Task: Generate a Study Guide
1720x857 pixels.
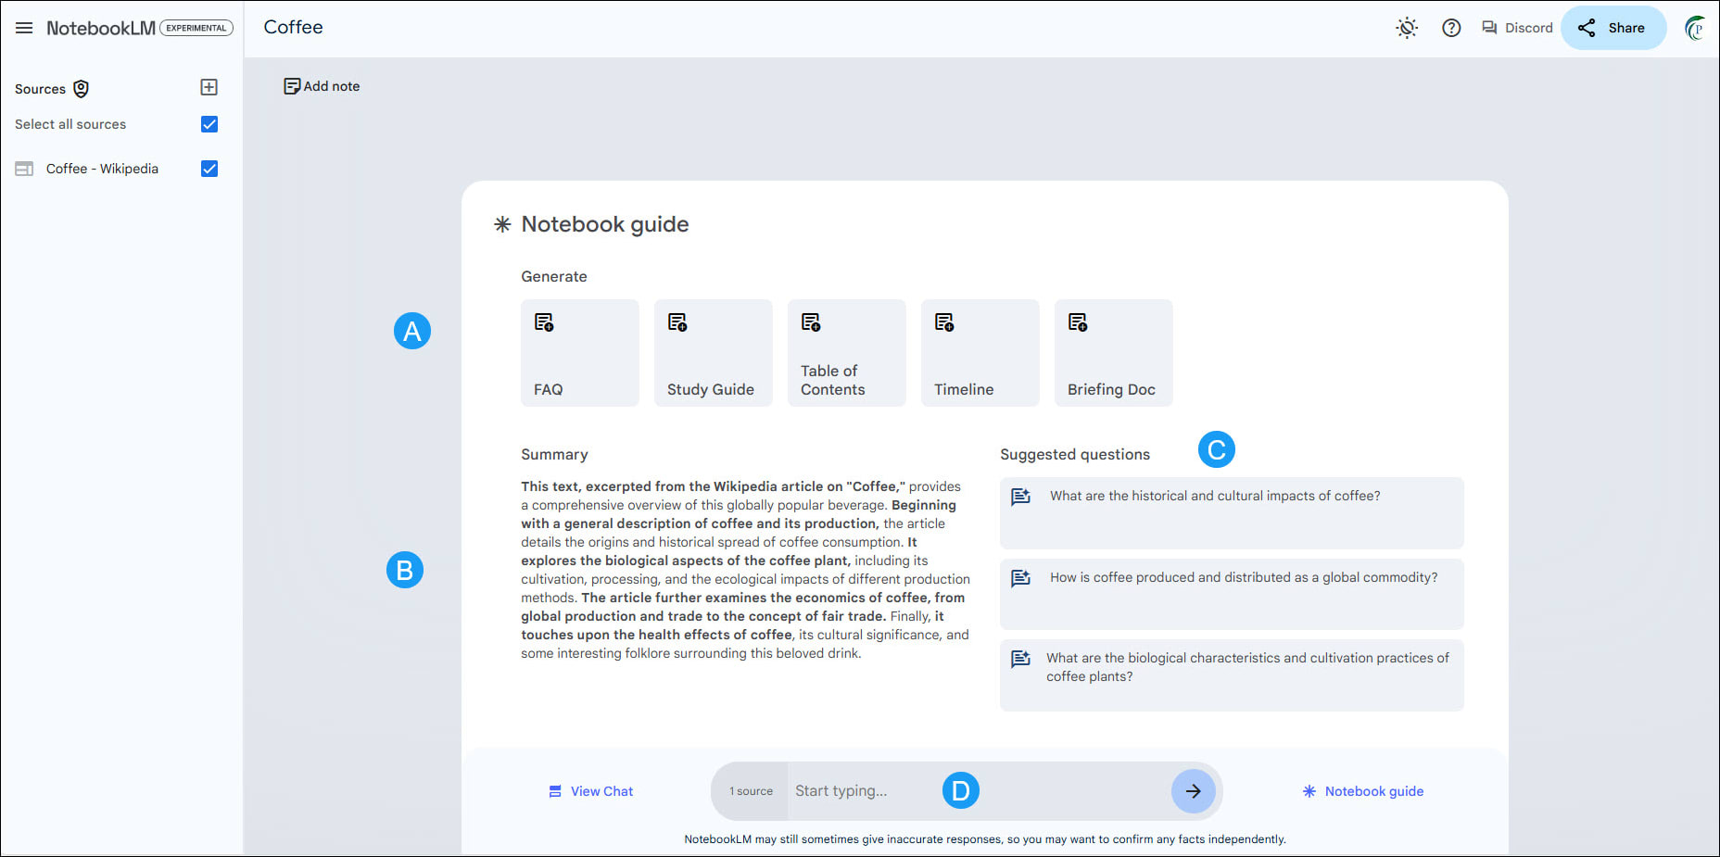Action: (713, 352)
